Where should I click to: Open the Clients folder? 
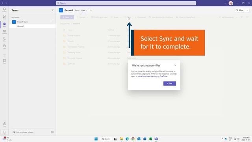point(71,41)
